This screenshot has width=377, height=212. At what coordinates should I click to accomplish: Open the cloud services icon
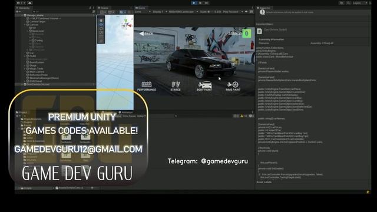click(x=30, y=3)
